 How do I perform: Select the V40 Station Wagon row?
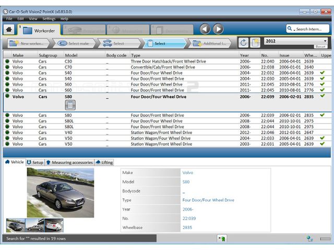(x=167, y=132)
